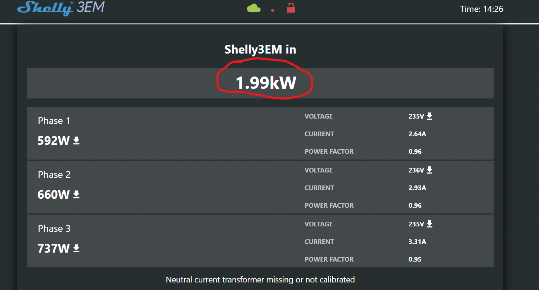Click the Shelly3EM in device title
Viewport: 539px width, 290px height.
pyautogui.click(x=260, y=50)
